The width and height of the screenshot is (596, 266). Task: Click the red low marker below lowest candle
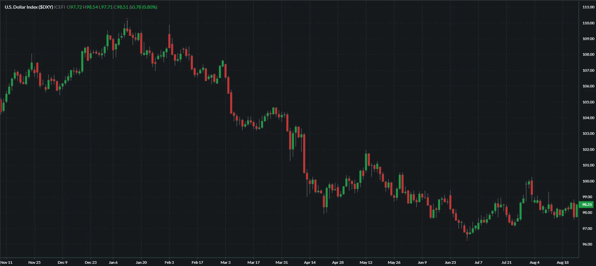tap(467, 240)
